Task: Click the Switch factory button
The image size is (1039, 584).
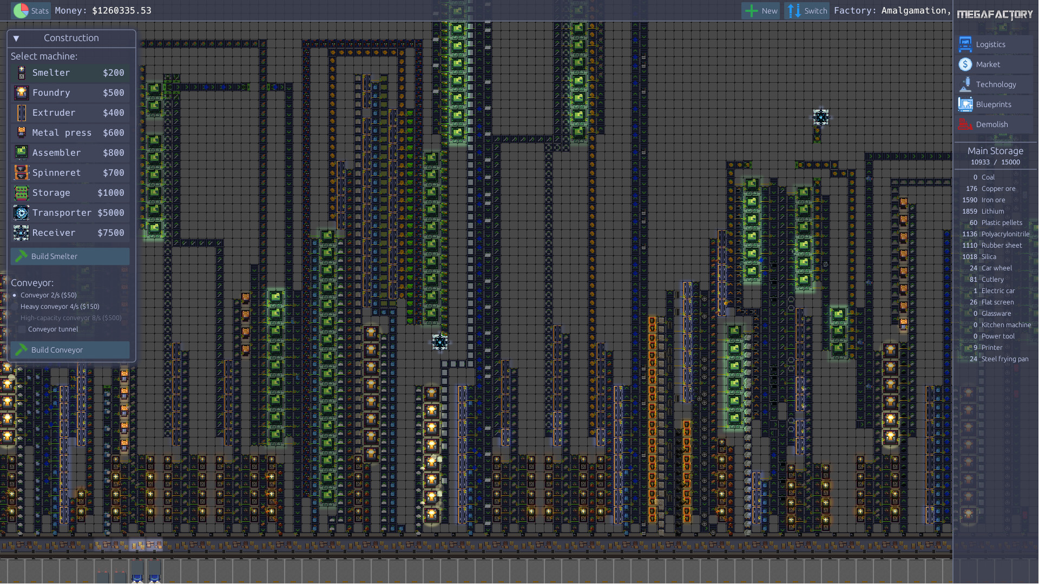Action: [806, 11]
